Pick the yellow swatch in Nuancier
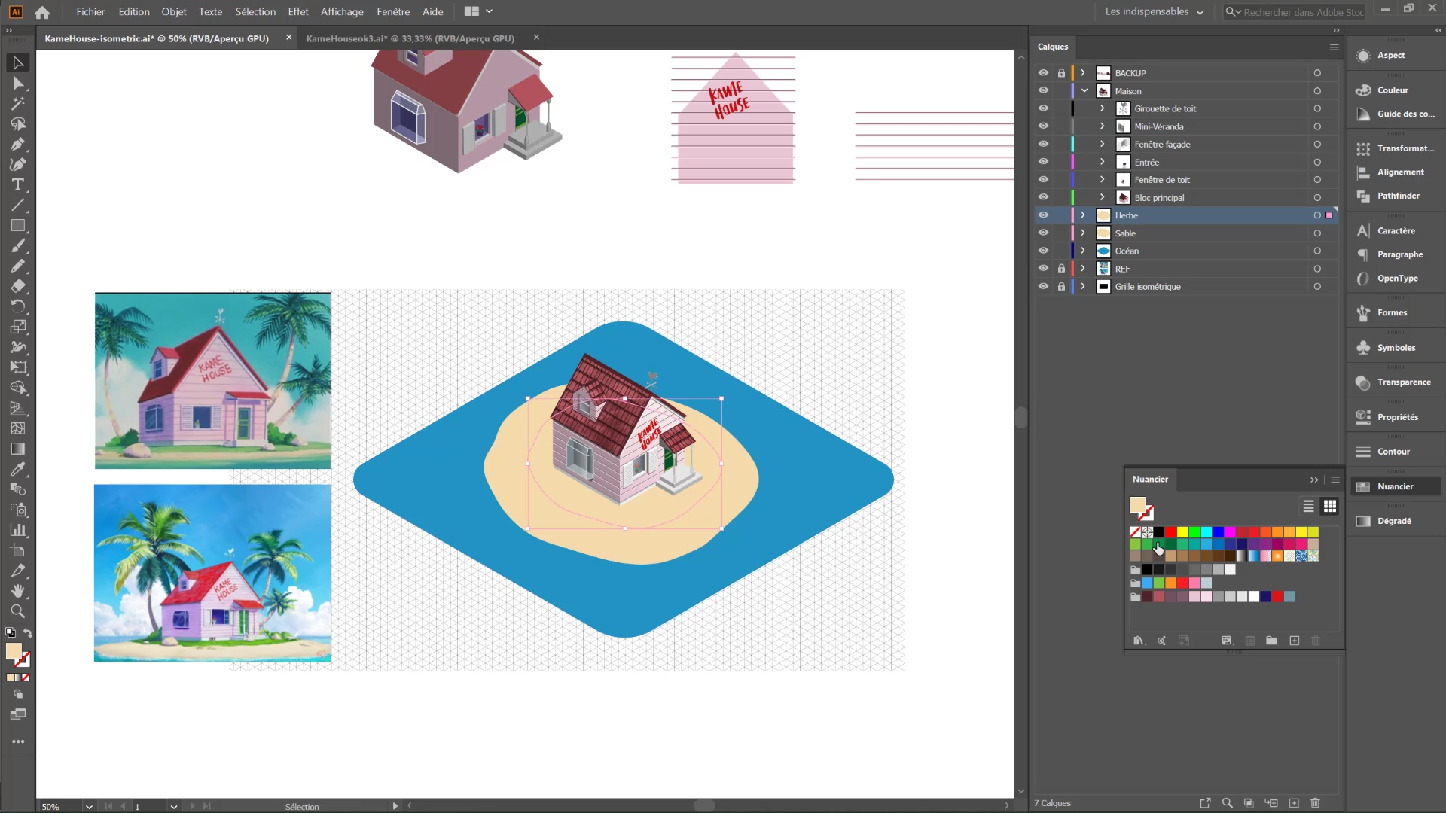The image size is (1446, 813). pos(1182,532)
